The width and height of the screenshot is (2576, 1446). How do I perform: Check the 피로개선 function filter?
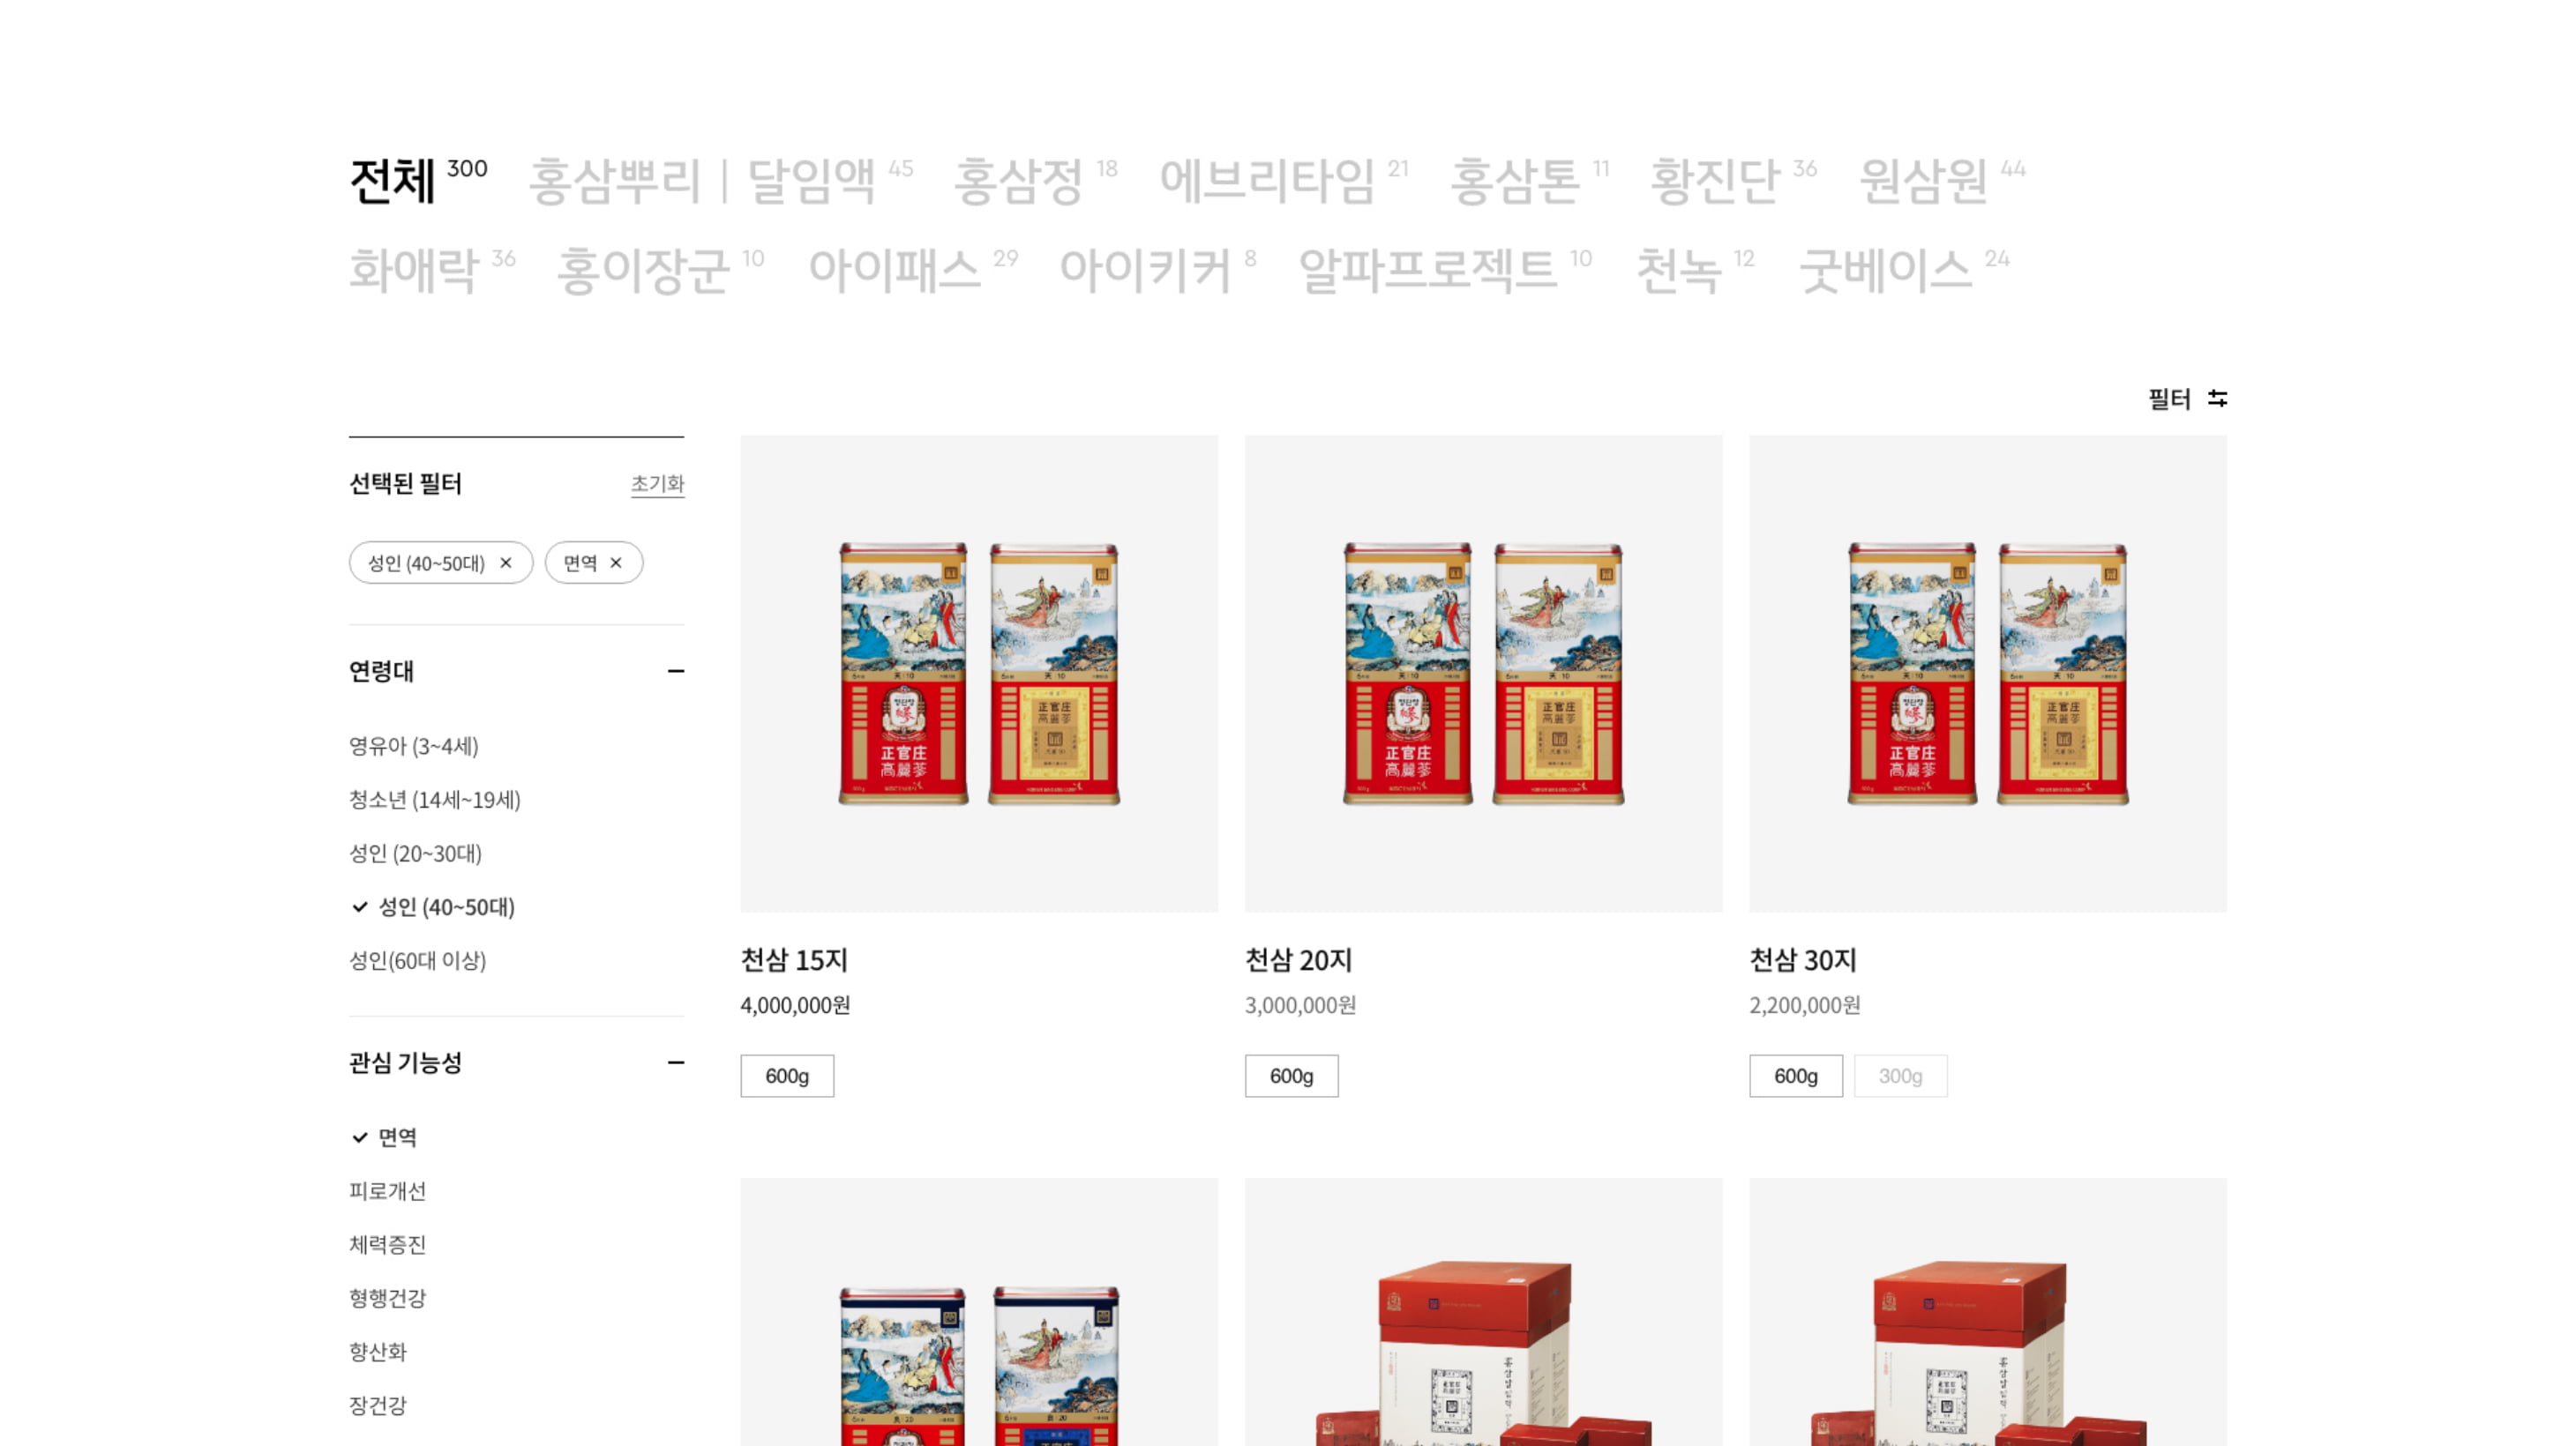click(x=387, y=1191)
